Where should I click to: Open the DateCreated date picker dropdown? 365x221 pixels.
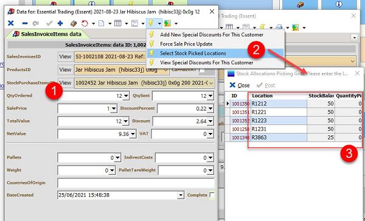tap(181, 195)
